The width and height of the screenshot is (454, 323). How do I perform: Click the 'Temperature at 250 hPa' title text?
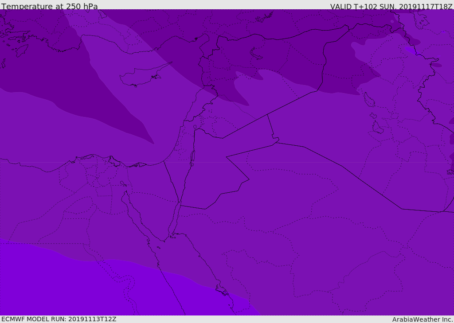click(50, 6)
